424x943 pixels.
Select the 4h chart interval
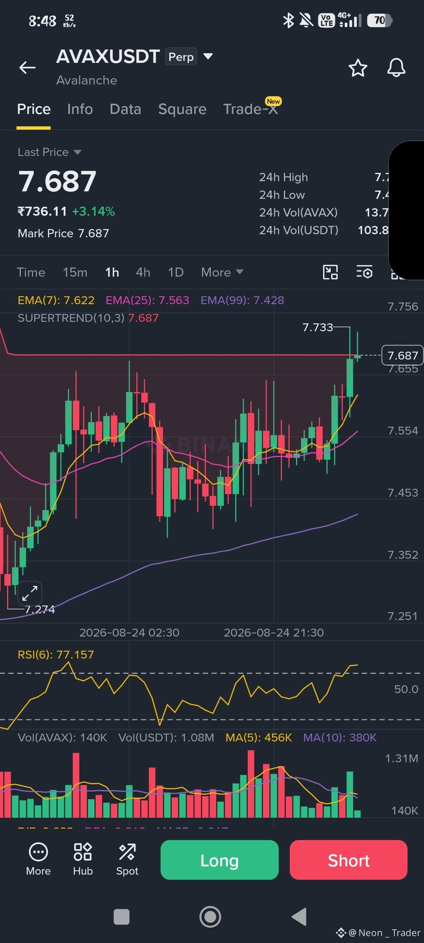click(x=143, y=272)
